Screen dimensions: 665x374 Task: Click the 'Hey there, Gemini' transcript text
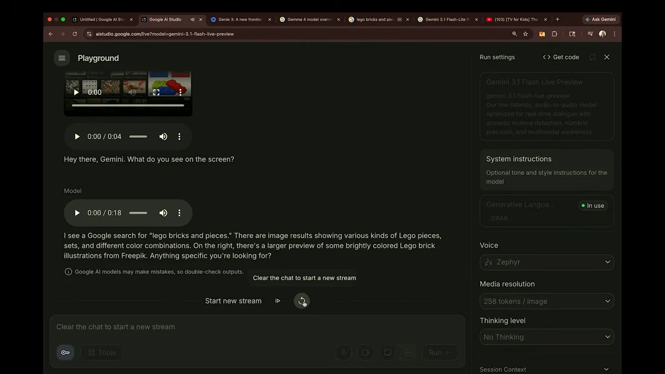click(x=149, y=159)
